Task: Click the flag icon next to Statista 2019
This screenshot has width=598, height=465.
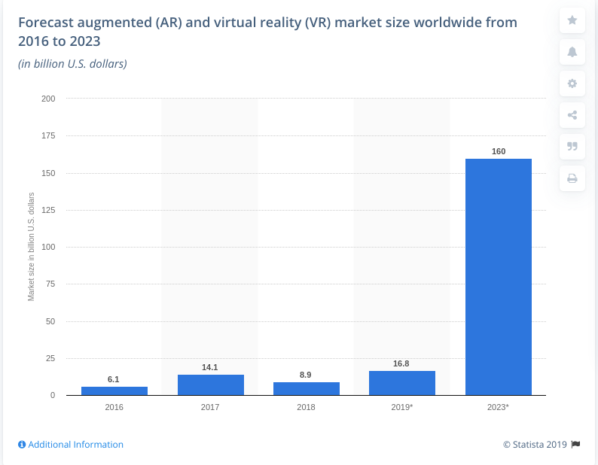Action: (x=575, y=445)
